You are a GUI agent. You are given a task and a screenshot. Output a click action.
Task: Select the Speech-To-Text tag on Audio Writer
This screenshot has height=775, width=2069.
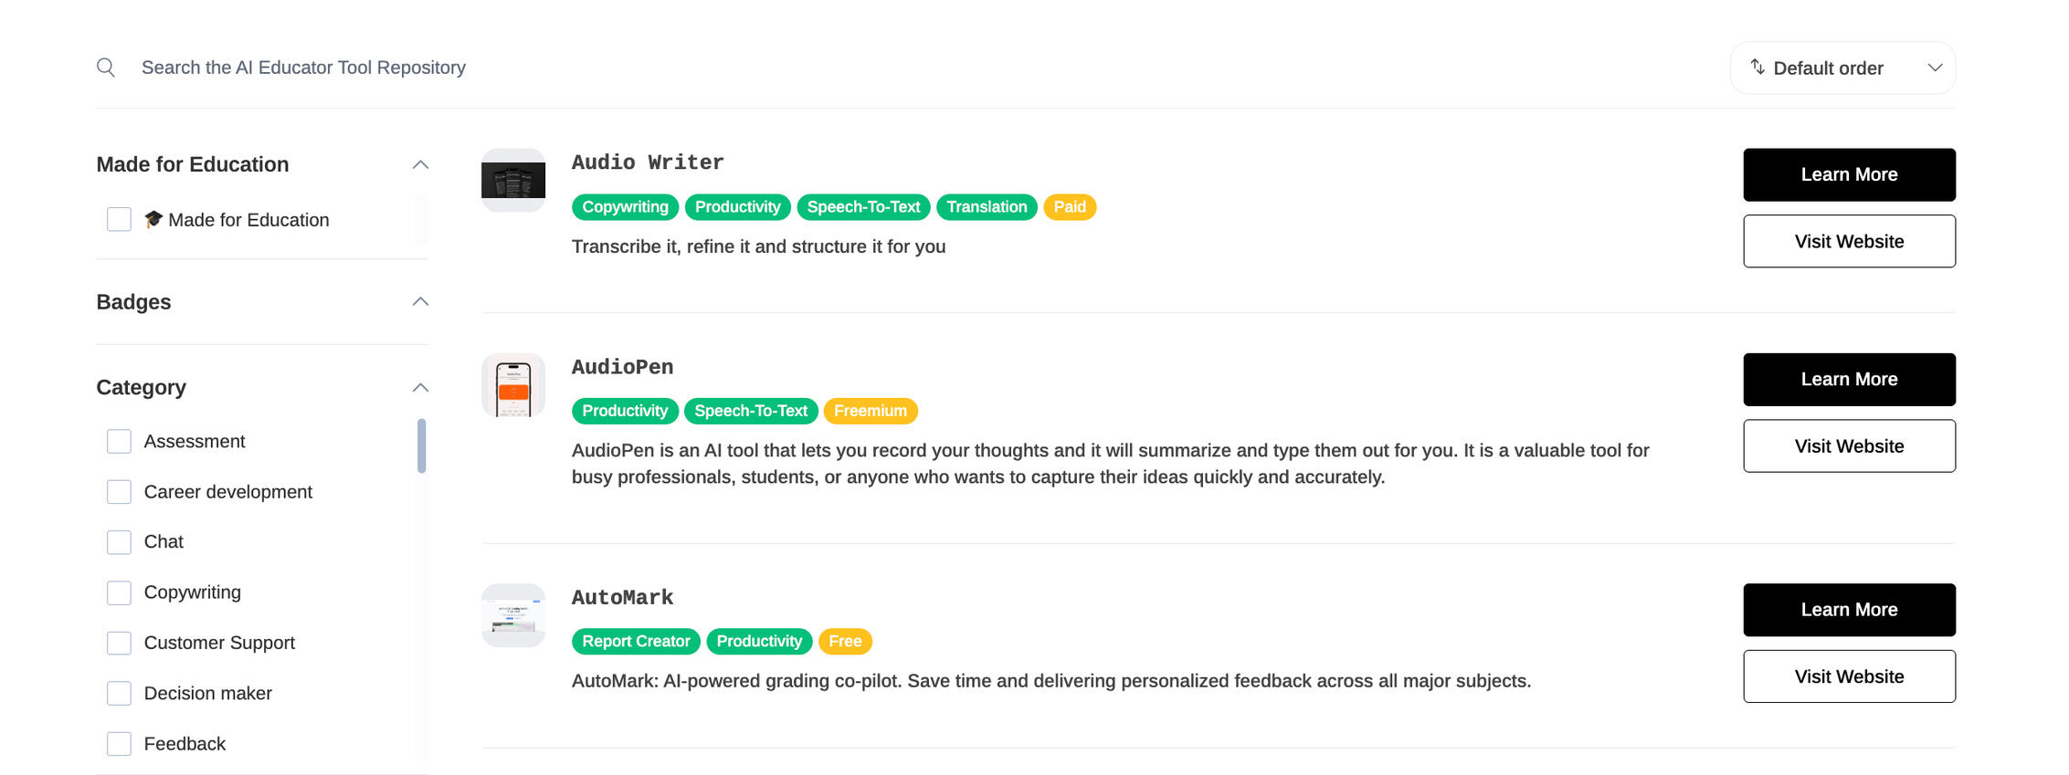tap(863, 207)
